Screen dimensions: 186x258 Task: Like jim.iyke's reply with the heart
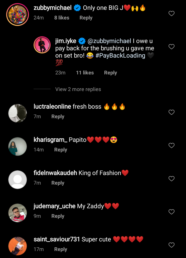pos(172,47)
